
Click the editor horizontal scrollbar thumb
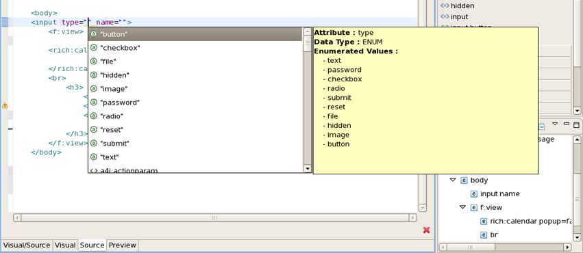pyautogui.click(x=214, y=217)
